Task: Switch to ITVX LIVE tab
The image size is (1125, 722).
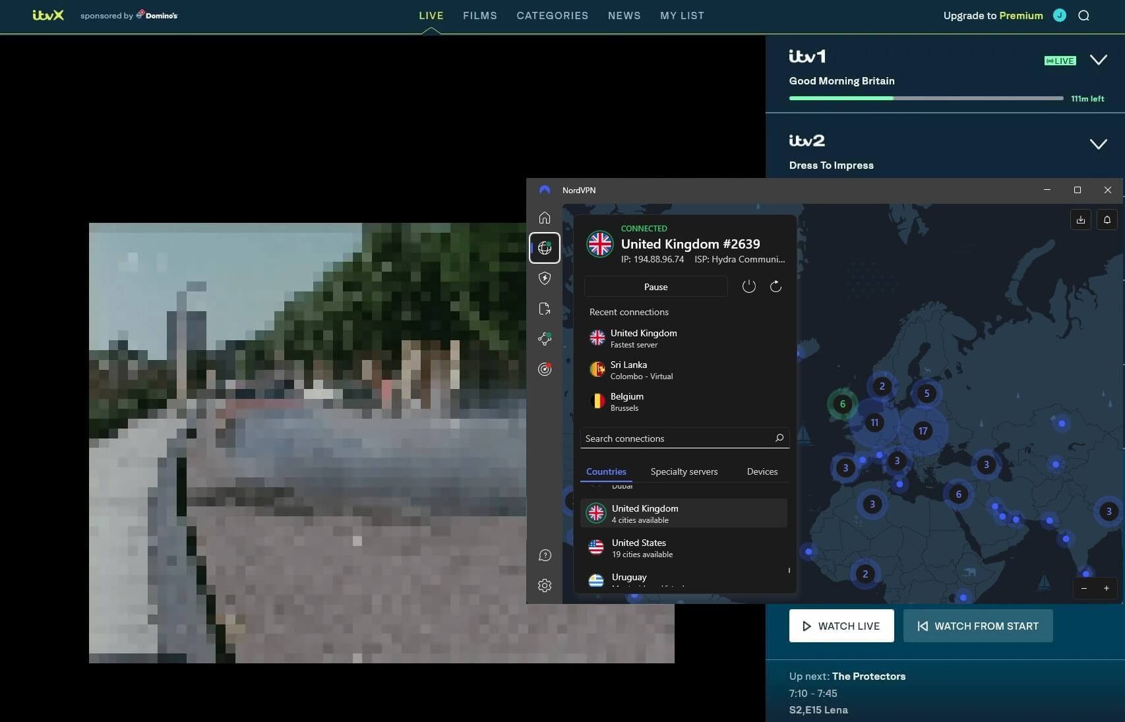Action: click(x=431, y=16)
